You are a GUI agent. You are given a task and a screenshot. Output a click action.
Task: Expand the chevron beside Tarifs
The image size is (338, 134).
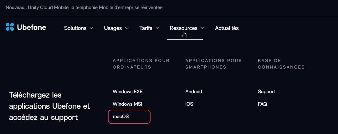[x=157, y=28]
